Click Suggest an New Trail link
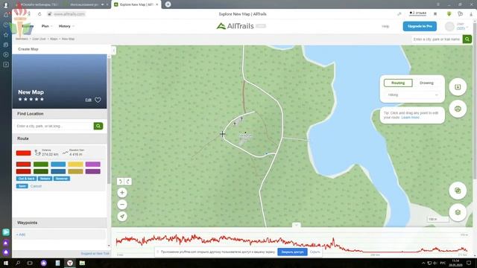Screen dimensions: 477x268 (95, 253)
